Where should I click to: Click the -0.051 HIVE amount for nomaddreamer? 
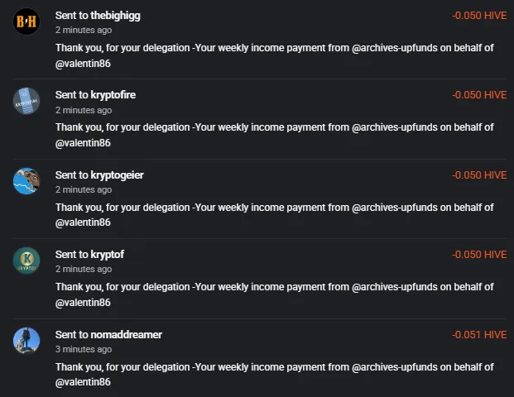click(x=479, y=335)
